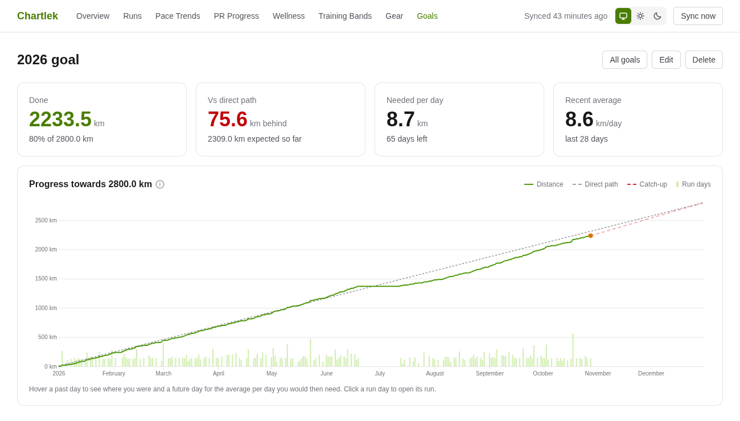Click '2309.0 km expected so far' text
The width and height of the screenshot is (740, 421).
(x=254, y=139)
